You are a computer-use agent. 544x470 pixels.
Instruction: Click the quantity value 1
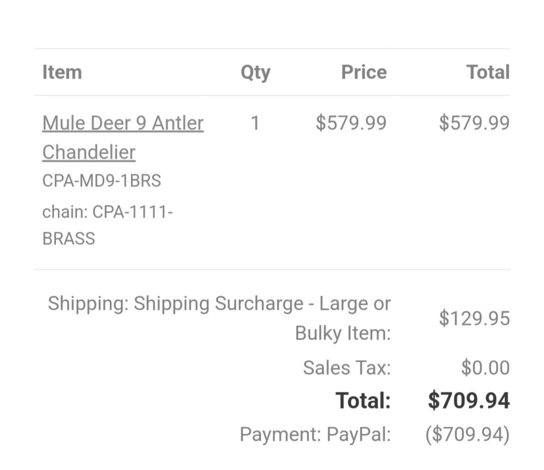[x=255, y=123]
